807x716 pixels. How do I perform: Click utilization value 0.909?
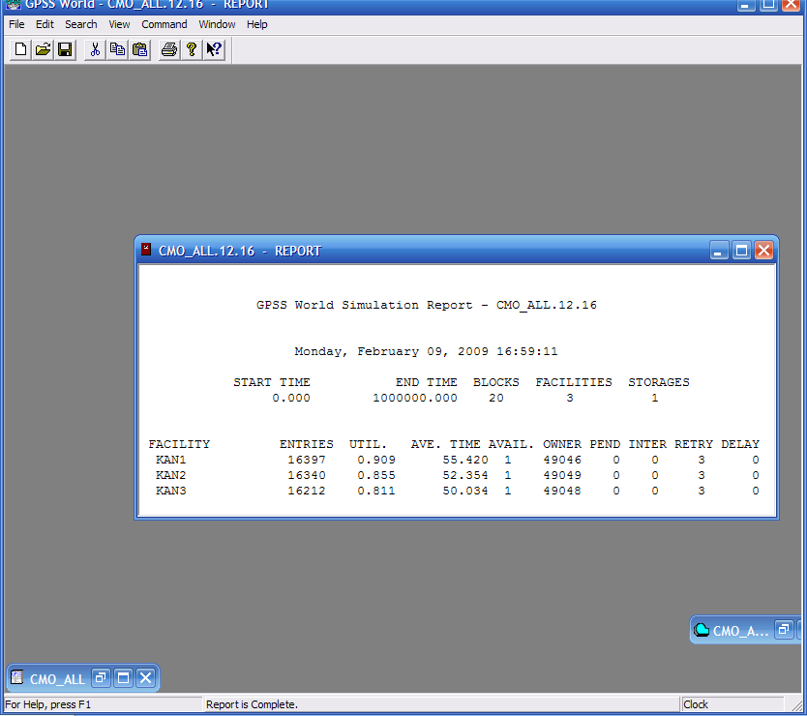click(x=376, y=460)
